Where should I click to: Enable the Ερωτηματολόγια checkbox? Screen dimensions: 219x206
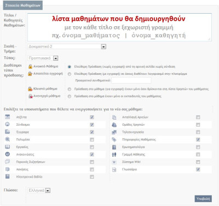(x=198, y=147)
